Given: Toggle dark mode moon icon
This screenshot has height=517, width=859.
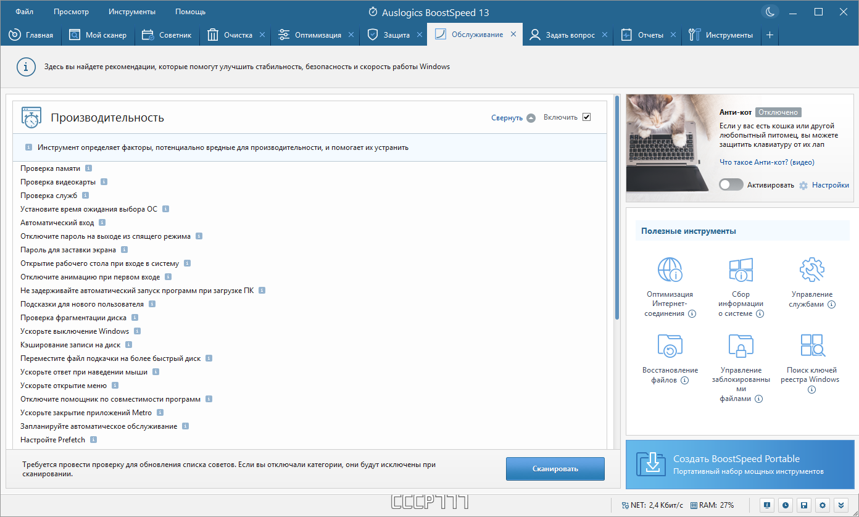Looking at the screenshot, I should [x=770, y=12].
